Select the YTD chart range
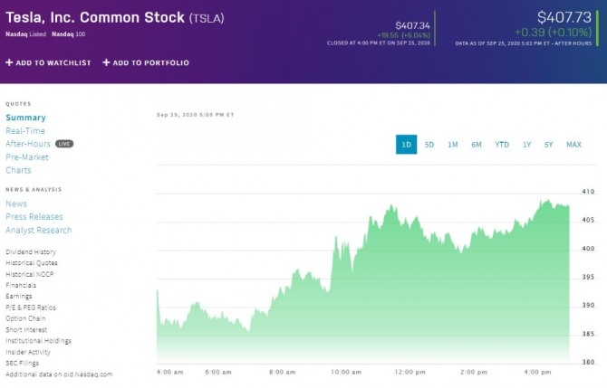 (502, 145)
